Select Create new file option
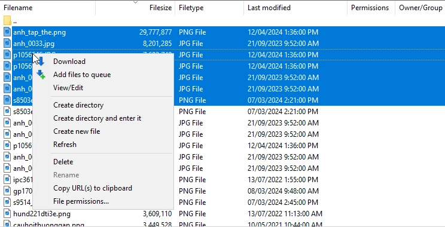Viewport: 445px width, 227px height. click(x=77, y=131)
